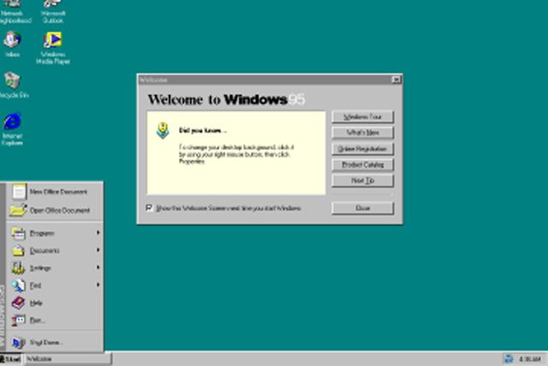Click the Programs icon in Start menu
548x366 pixels.
(x=18, y=233)
